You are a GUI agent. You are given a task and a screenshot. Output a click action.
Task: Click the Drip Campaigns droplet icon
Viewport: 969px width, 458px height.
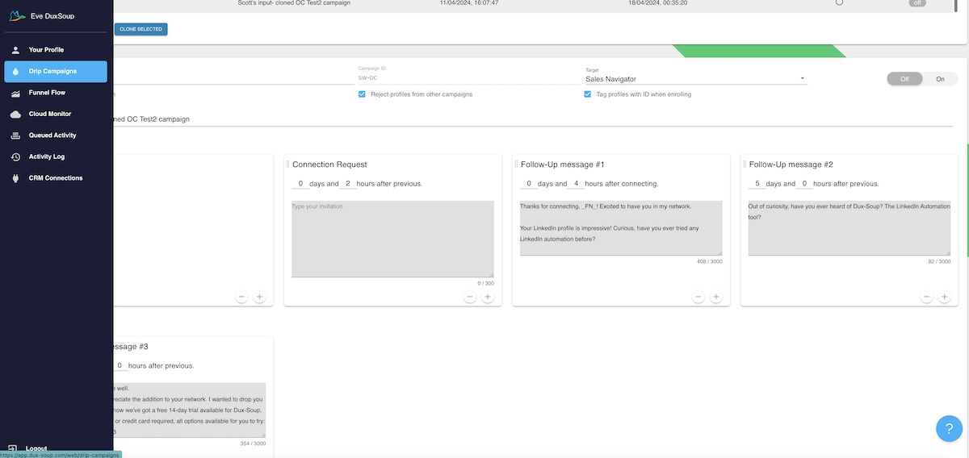pos(15,71)
